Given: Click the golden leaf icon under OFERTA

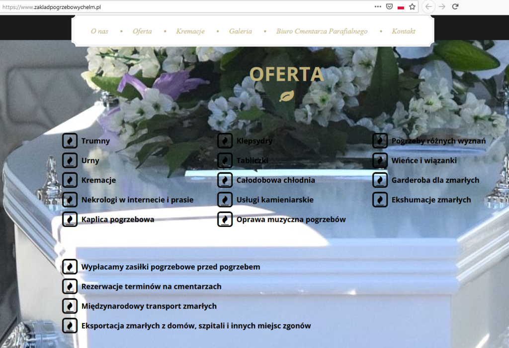Looking at the screenshot, I should [287, 96].
